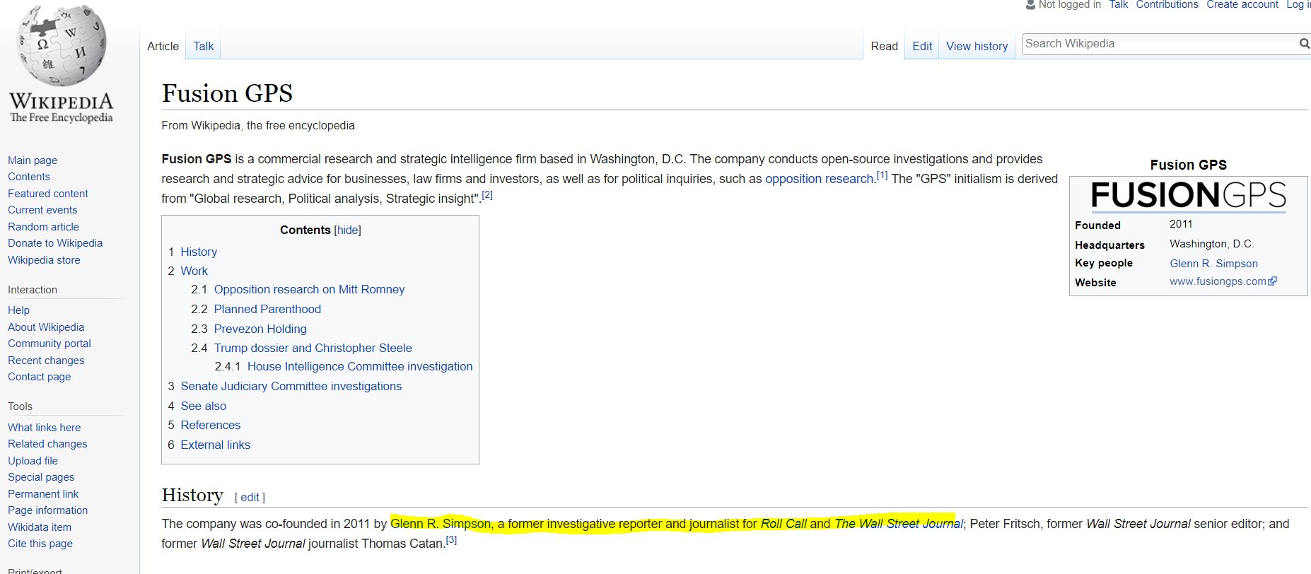Select the infobox founded year 2011
Image resolution: width=1311 pixels, height=574 pixels.
coord(1181,224)
